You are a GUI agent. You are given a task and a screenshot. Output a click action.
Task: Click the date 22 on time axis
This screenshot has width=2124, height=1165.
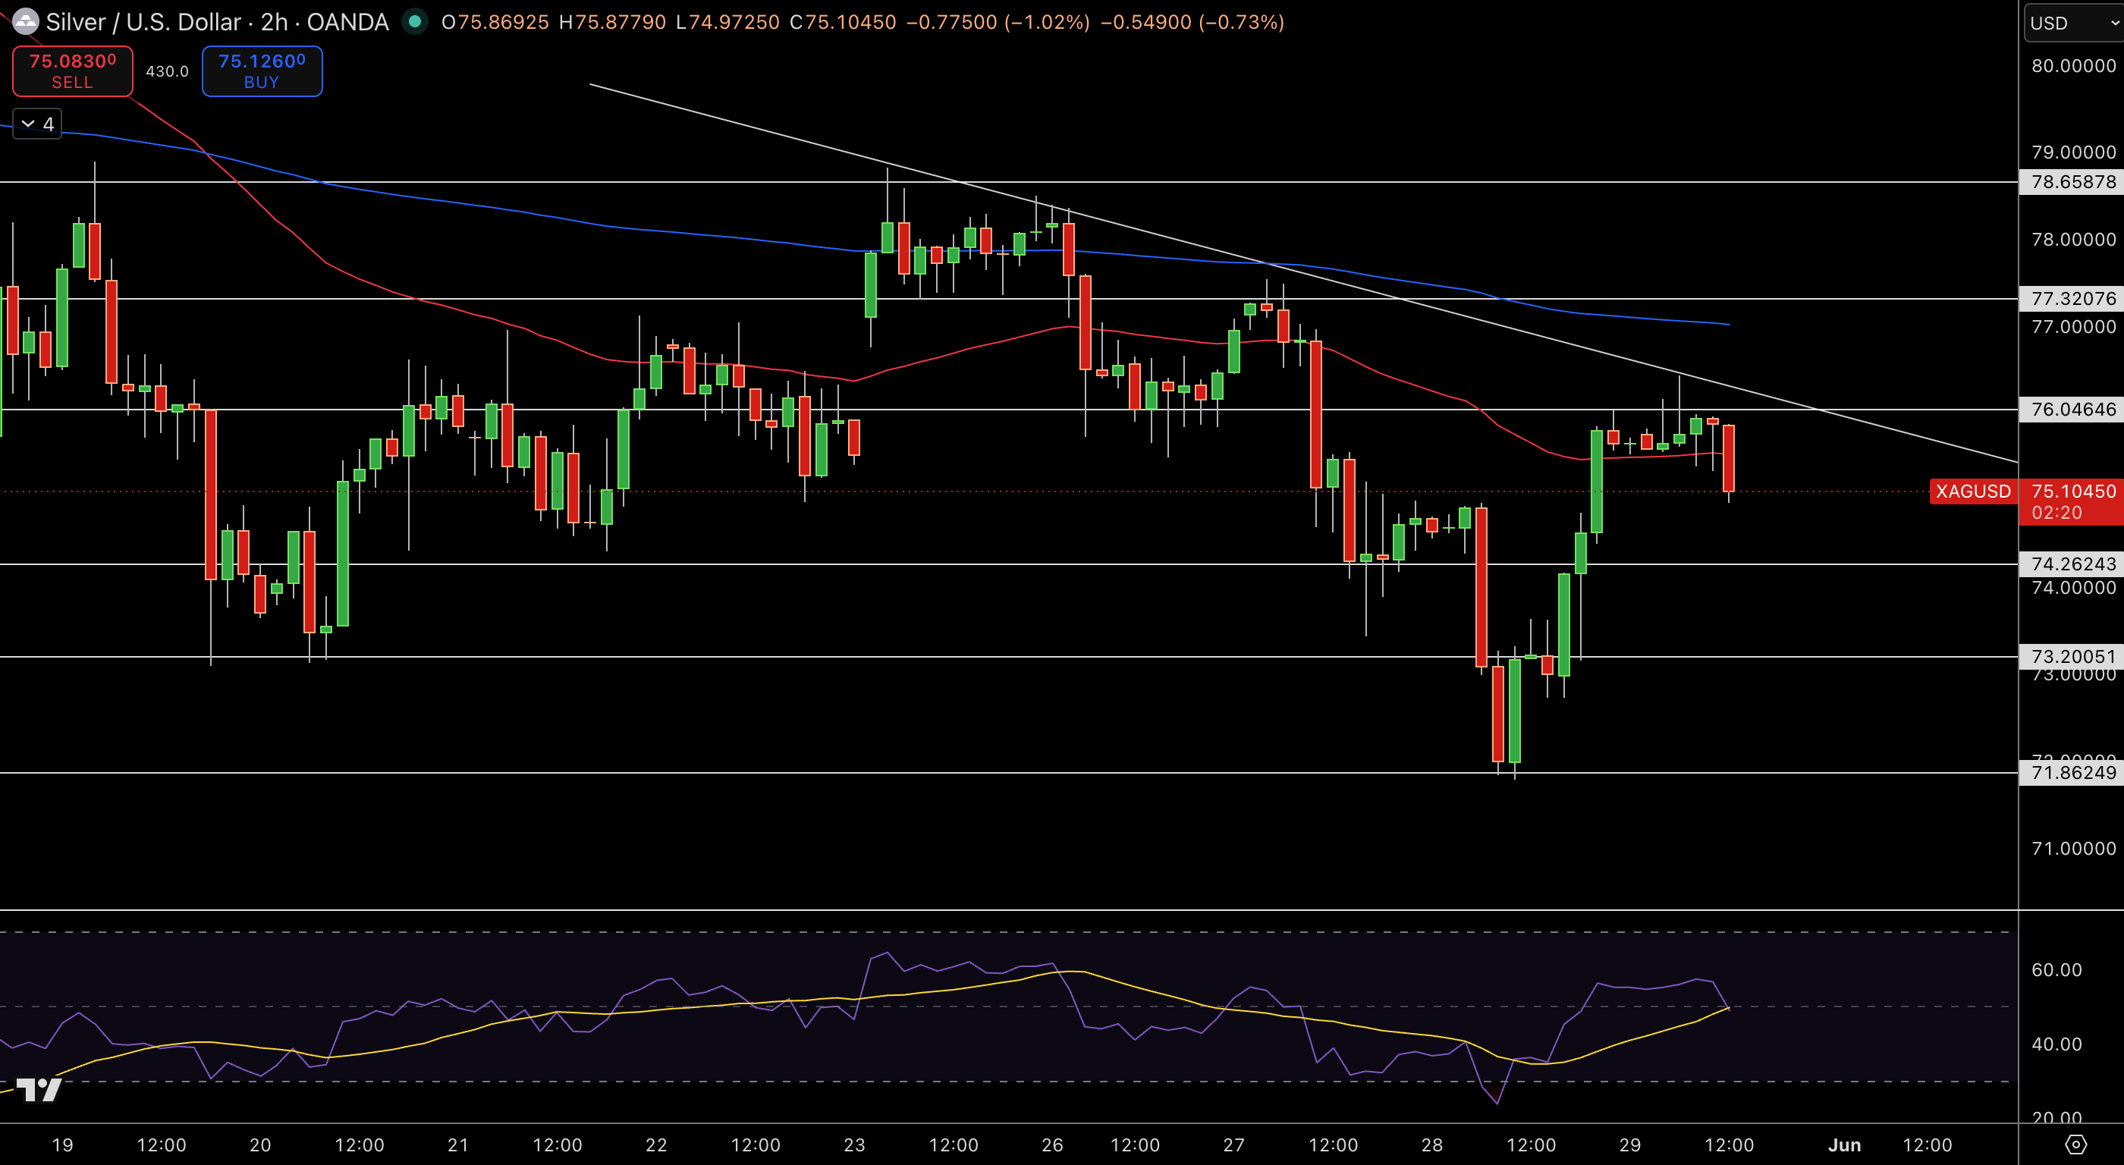[x=656, y=1145]
